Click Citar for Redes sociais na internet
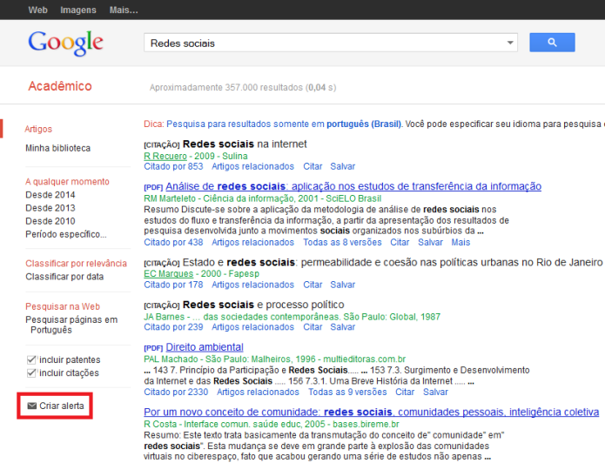Screen dimensions: 605x463 [313, 167]
